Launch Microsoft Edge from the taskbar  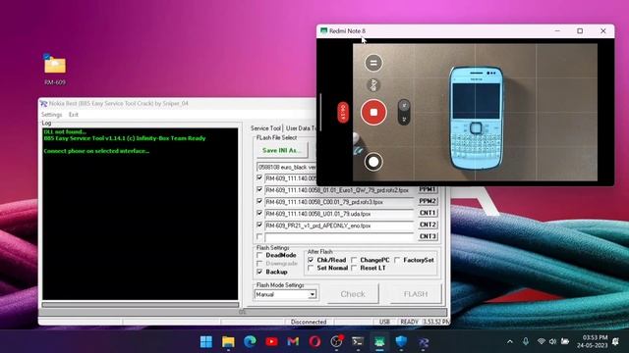[250, 342]
